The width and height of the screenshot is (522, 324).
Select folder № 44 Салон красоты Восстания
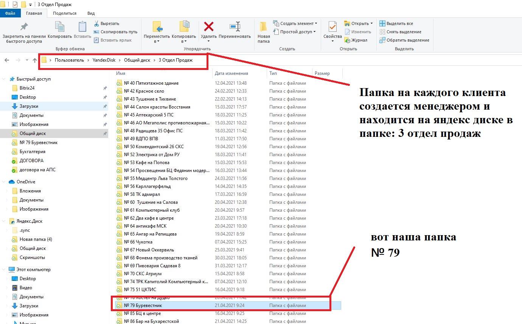(x=227, y=107)
